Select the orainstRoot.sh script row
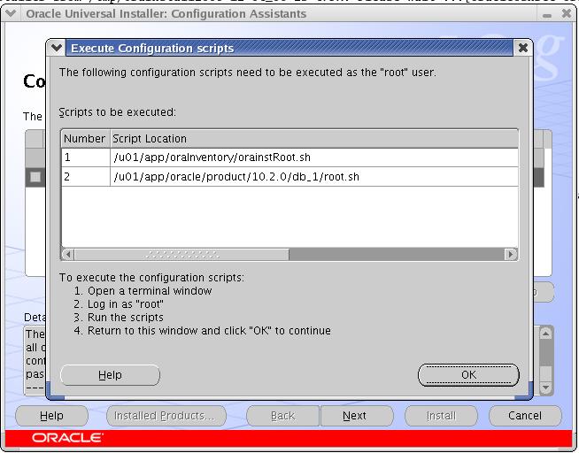 [x=289, y=157]
